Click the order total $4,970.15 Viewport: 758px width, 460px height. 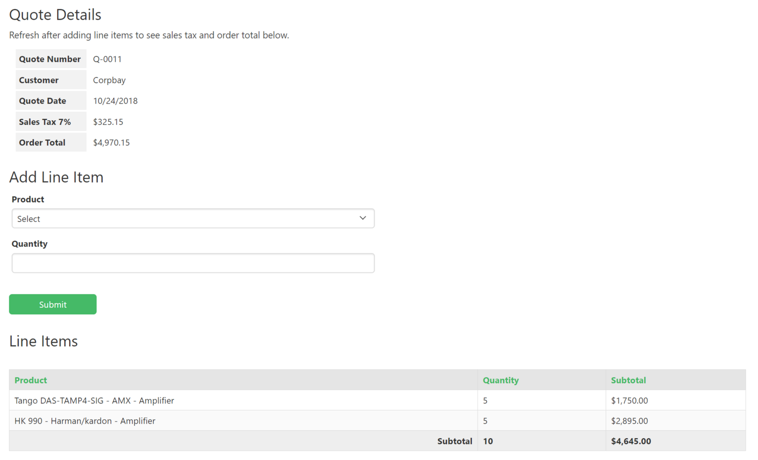pos(111,143)
